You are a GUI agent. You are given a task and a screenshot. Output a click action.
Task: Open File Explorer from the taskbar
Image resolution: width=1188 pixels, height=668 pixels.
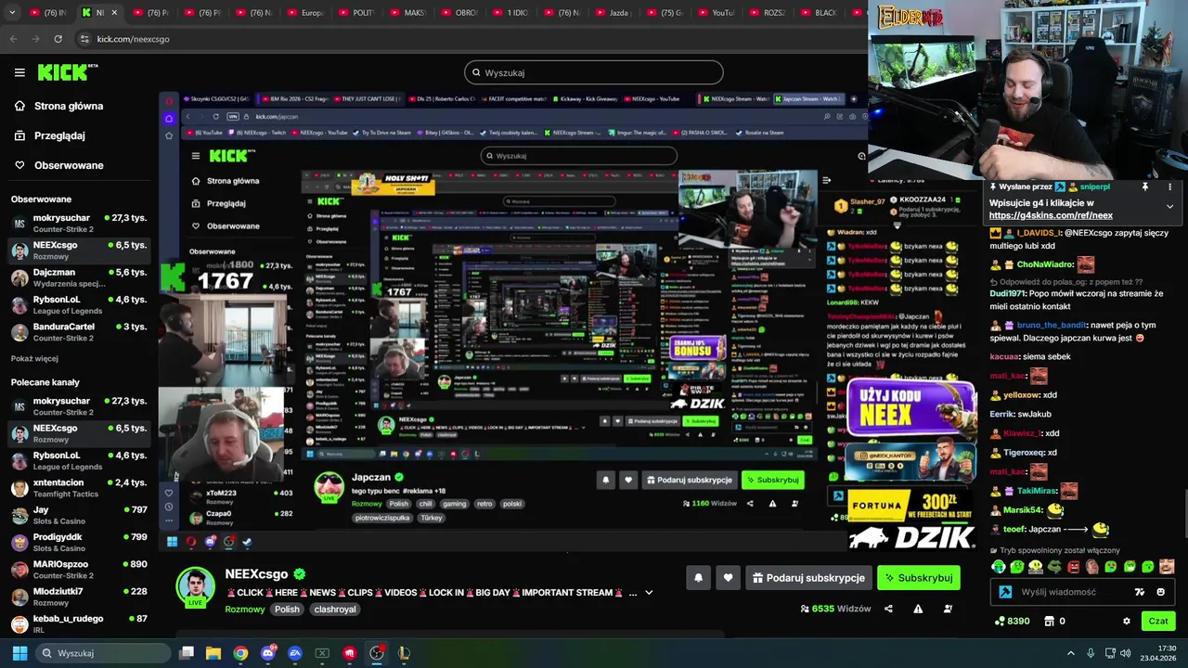coord(213,653)
